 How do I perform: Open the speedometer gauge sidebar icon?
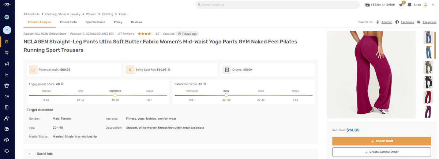pos(7,96)
